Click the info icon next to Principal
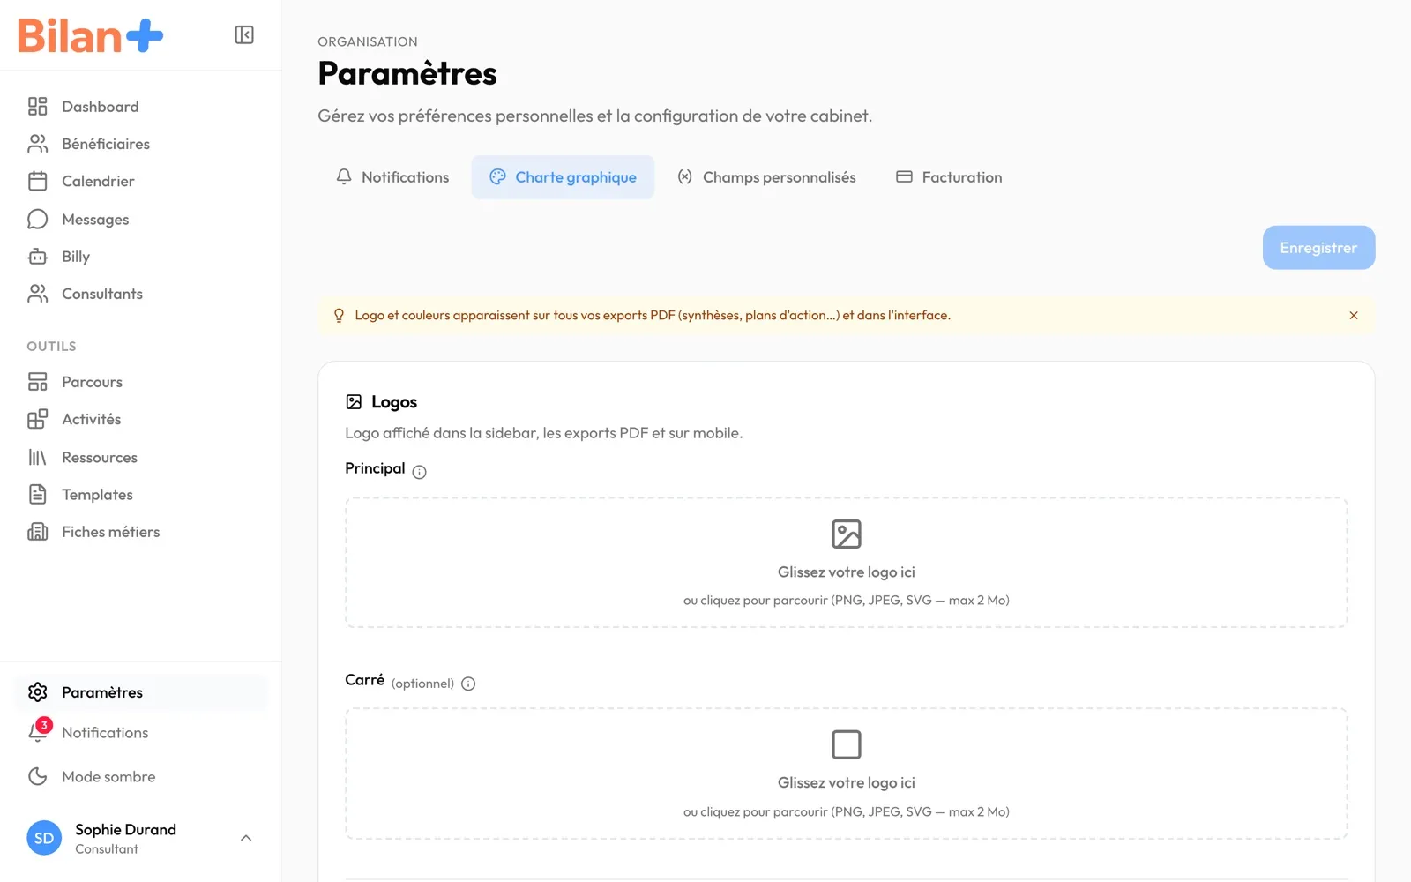The width and height of the screenshot is (1411, 882). coord(420,472)
